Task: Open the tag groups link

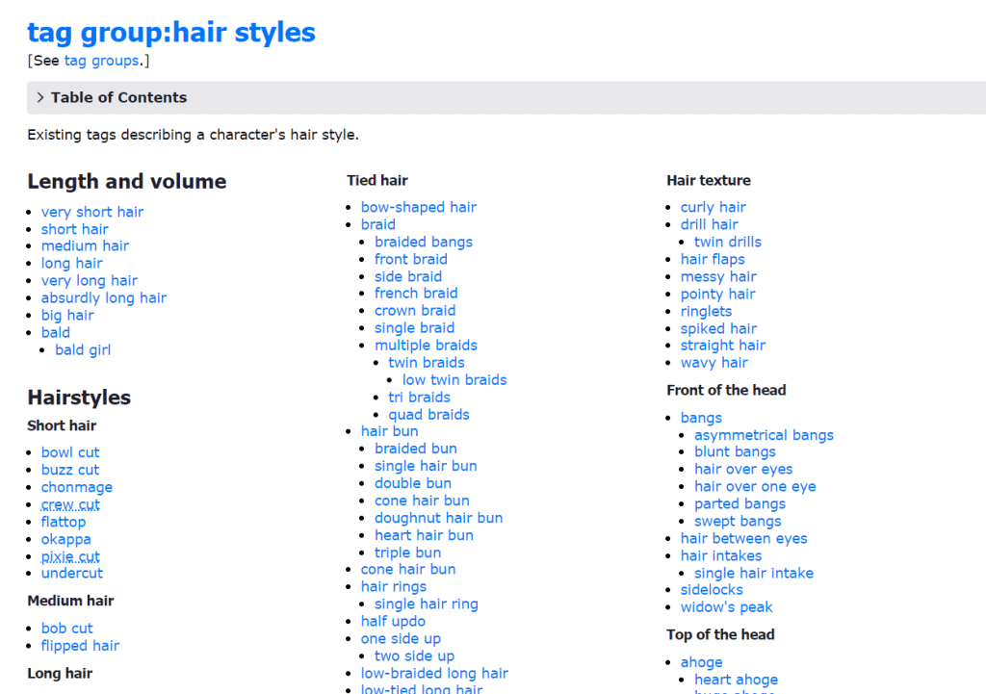Action: (x=101, y=61)
